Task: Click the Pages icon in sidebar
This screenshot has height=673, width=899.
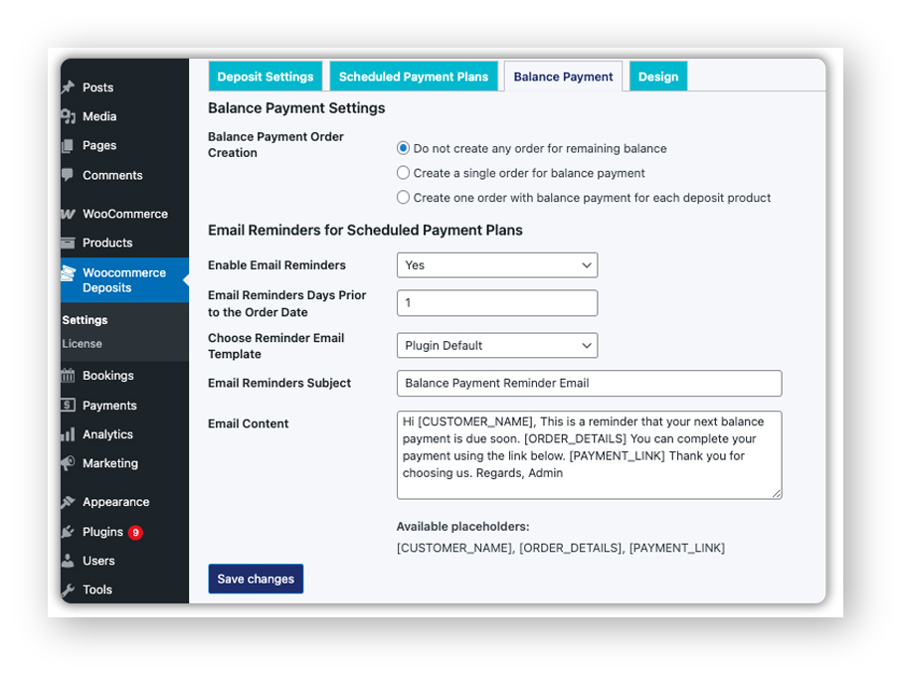Action: point(68,145)
